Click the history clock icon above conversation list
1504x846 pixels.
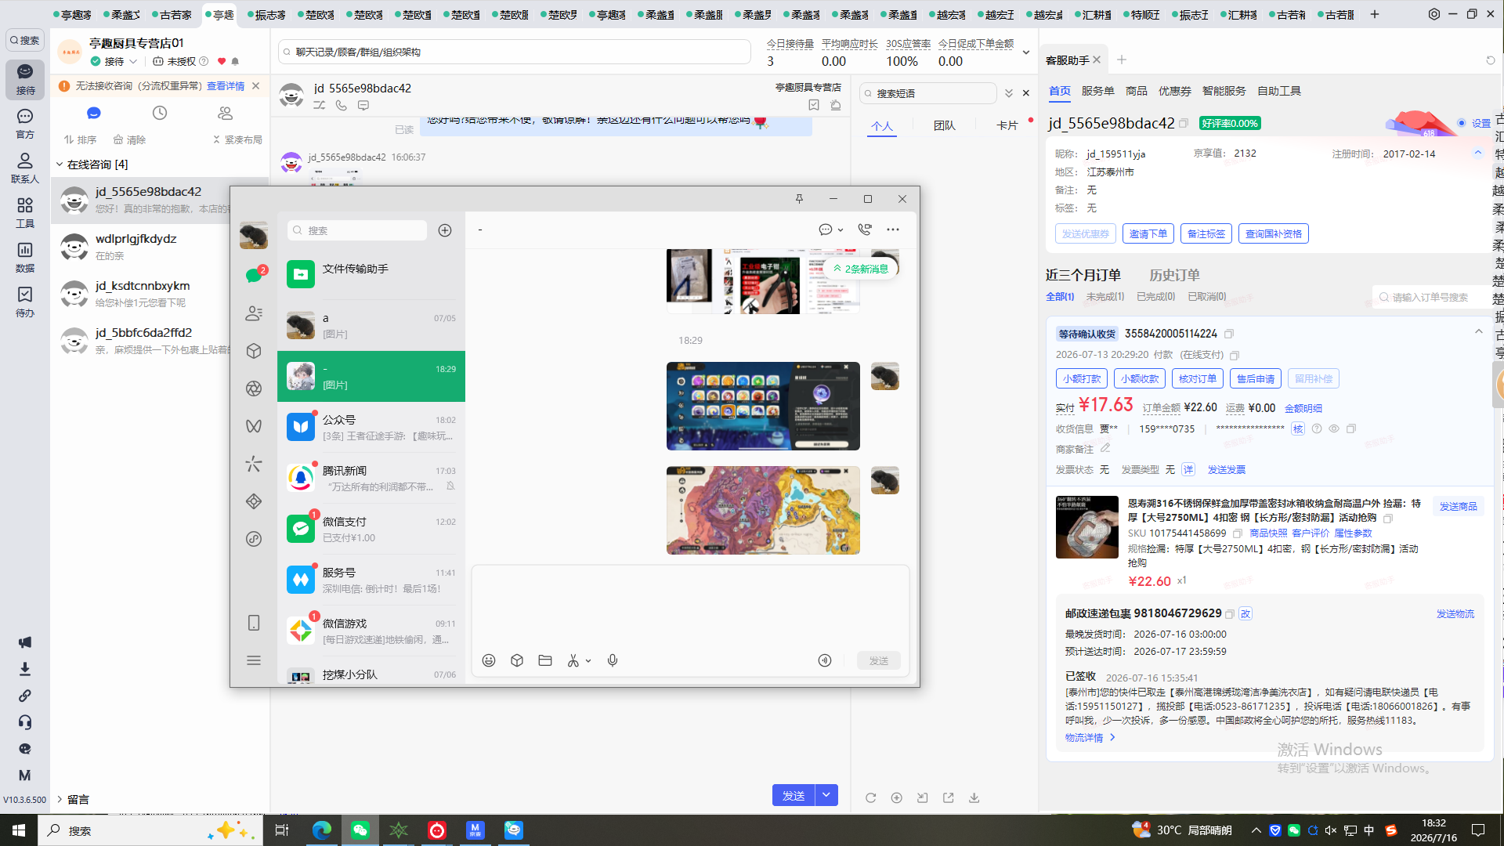(160, 113)
